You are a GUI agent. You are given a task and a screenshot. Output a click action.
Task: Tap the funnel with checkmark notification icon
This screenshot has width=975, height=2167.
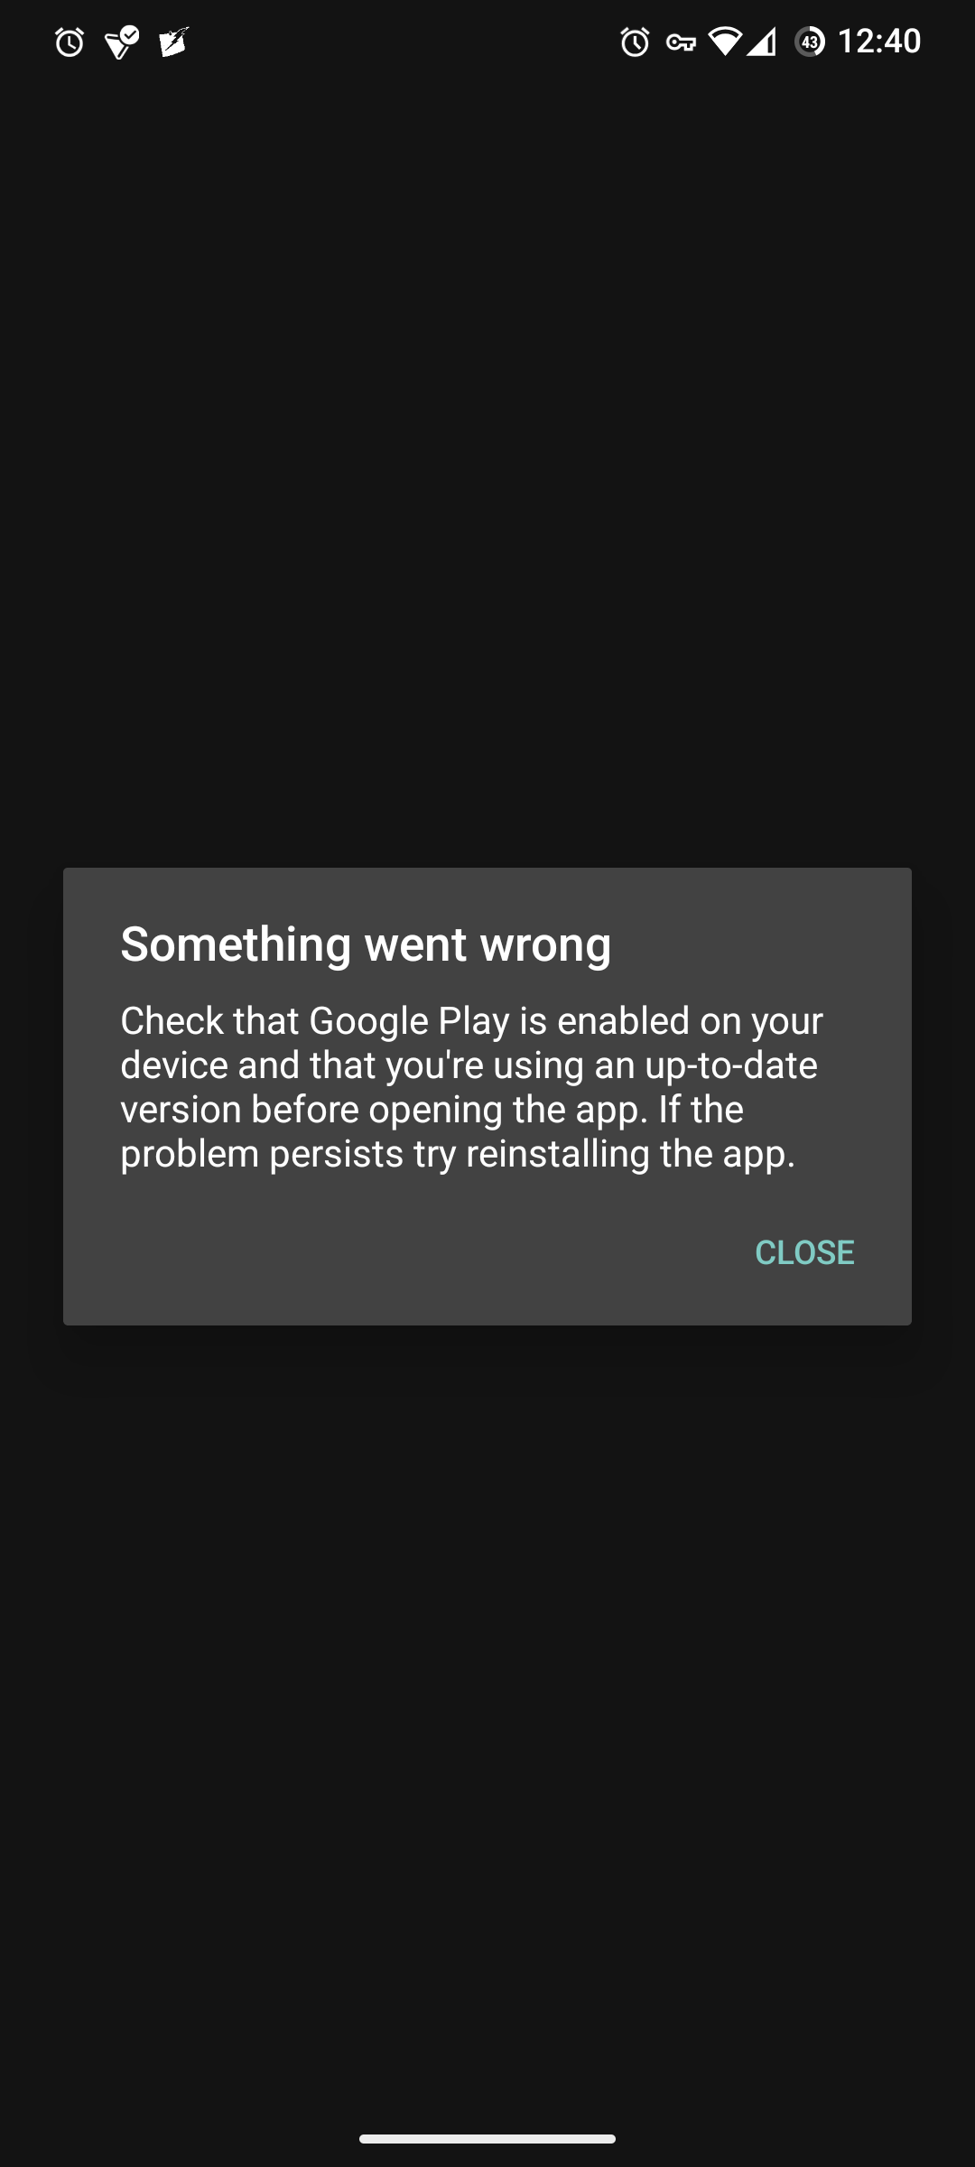[122, 42]
